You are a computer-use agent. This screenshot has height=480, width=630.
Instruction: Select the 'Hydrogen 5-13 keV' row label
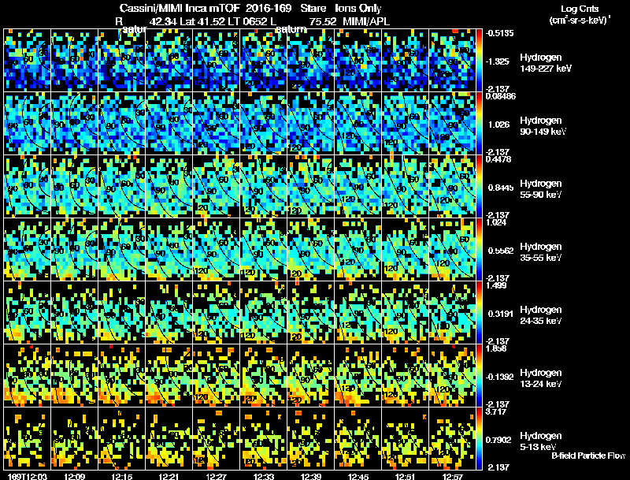[x=541, y=441]
